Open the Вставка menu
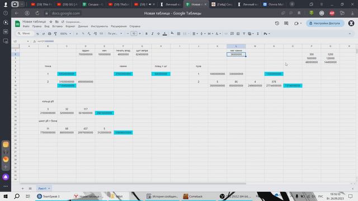The height and width of the screenshot is (201, 358). point(57,26)
